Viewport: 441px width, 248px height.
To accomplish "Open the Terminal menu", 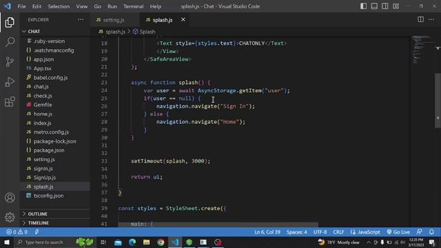I will tap(133, 6).
